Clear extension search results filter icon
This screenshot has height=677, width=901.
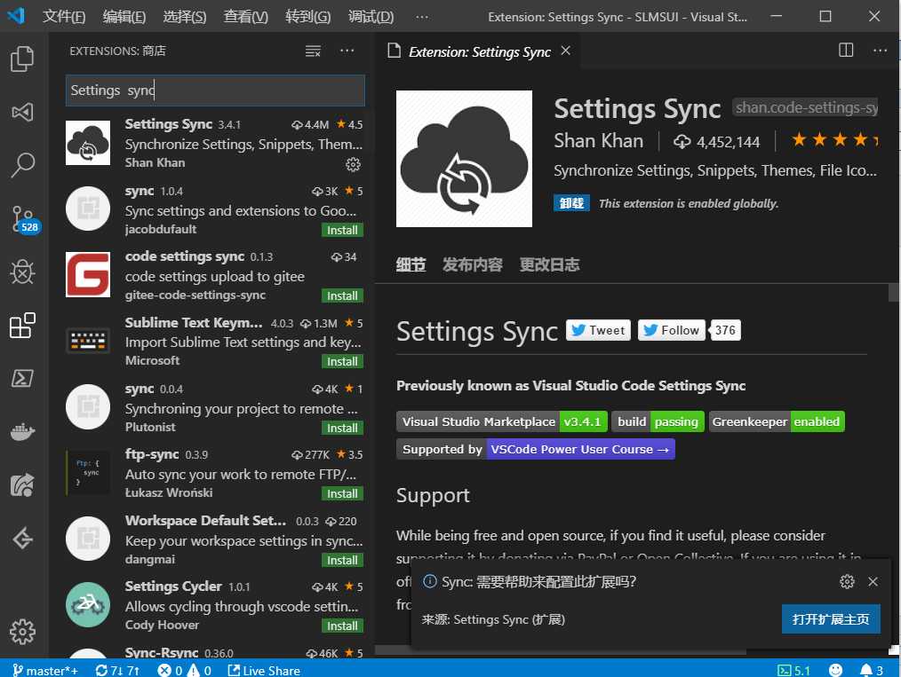[313, 51]
